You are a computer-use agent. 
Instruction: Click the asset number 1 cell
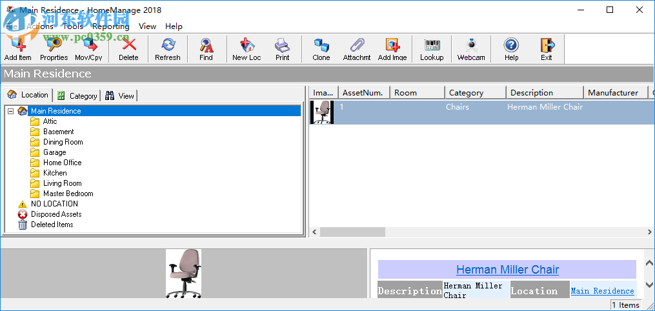pyautogui.click(x=342, y=107)
